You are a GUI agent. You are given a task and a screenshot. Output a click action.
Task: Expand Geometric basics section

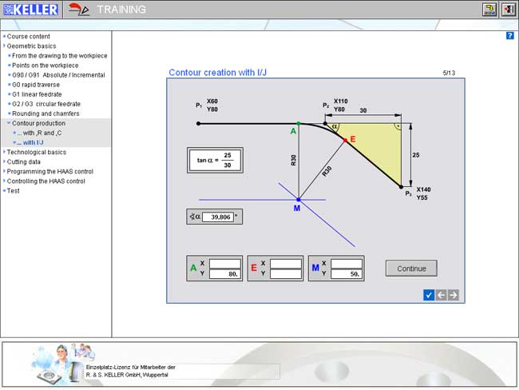31,46
